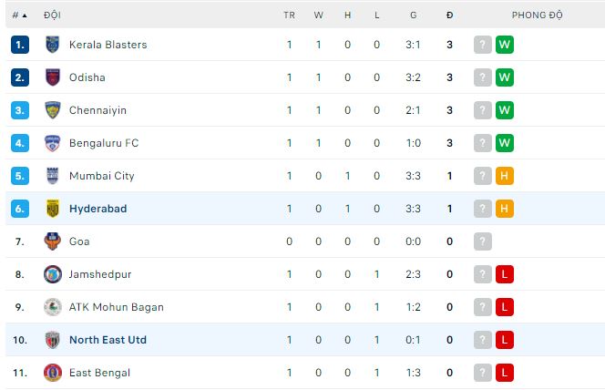Click the Kerala Blasters team logo
This screenshot has height=390, width=605.
click(52, 45)
